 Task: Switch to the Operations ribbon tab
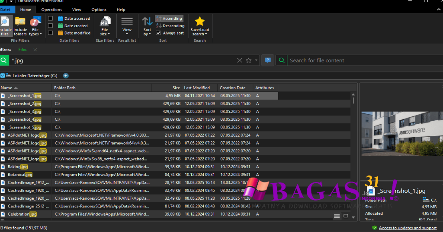51,9
